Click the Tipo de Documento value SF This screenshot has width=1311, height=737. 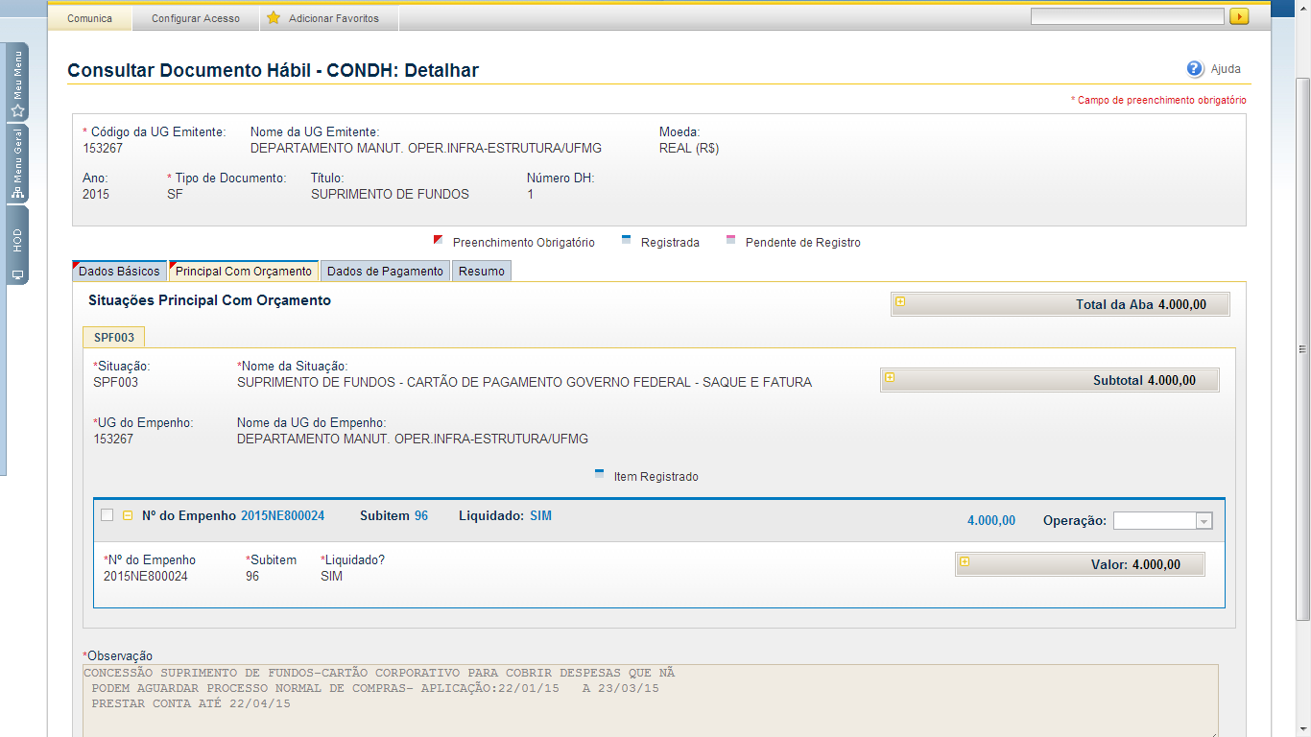point(175,194)
